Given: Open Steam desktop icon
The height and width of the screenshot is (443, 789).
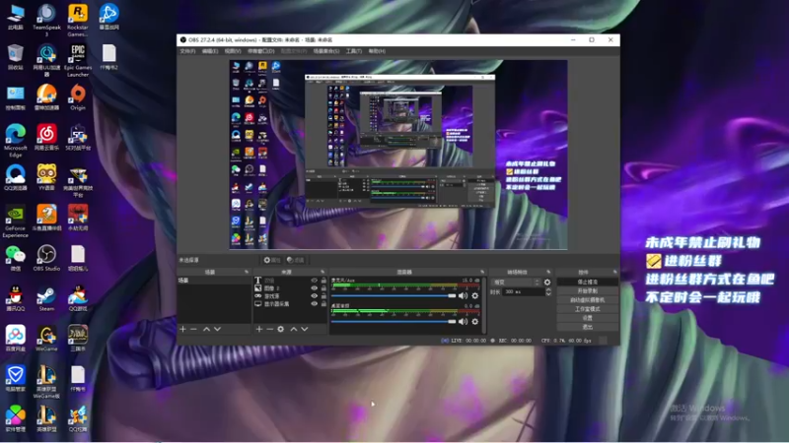Looking at the screenshot, I should pos(46,298).
